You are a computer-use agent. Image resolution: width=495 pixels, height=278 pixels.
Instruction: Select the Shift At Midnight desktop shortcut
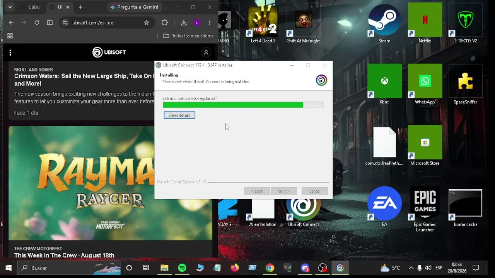pyautogui.click(x=304, y=23)
